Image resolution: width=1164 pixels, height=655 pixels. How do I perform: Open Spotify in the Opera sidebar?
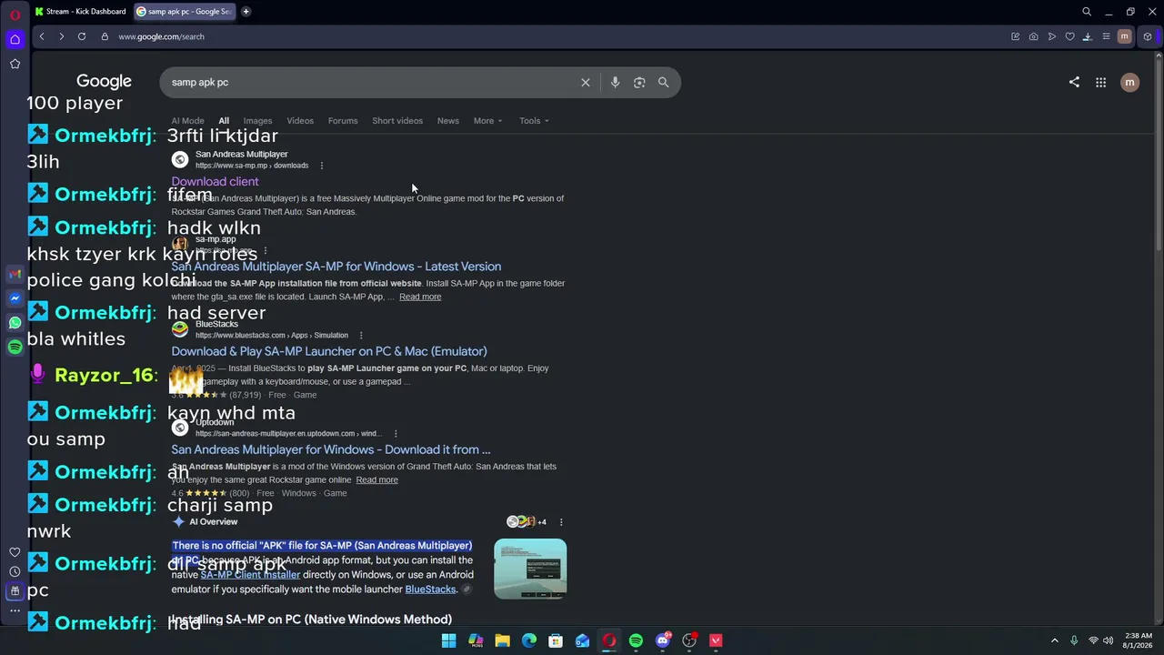click(15, 347)
